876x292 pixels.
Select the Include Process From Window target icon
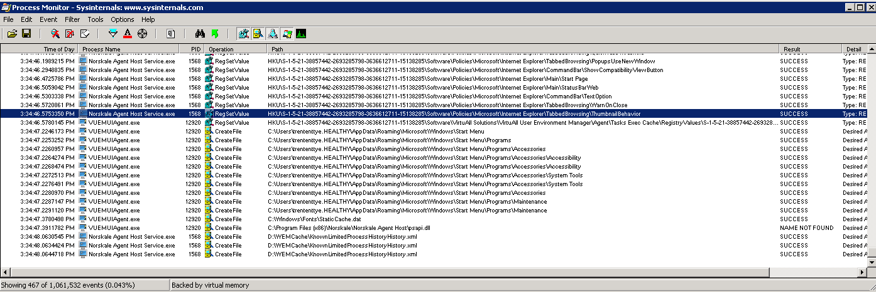[x=142, y=33]
